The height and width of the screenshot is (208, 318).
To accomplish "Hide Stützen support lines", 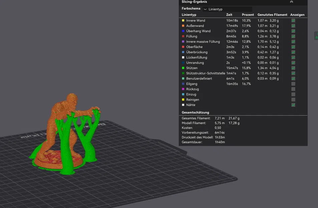I will click(x=293, y=68).
